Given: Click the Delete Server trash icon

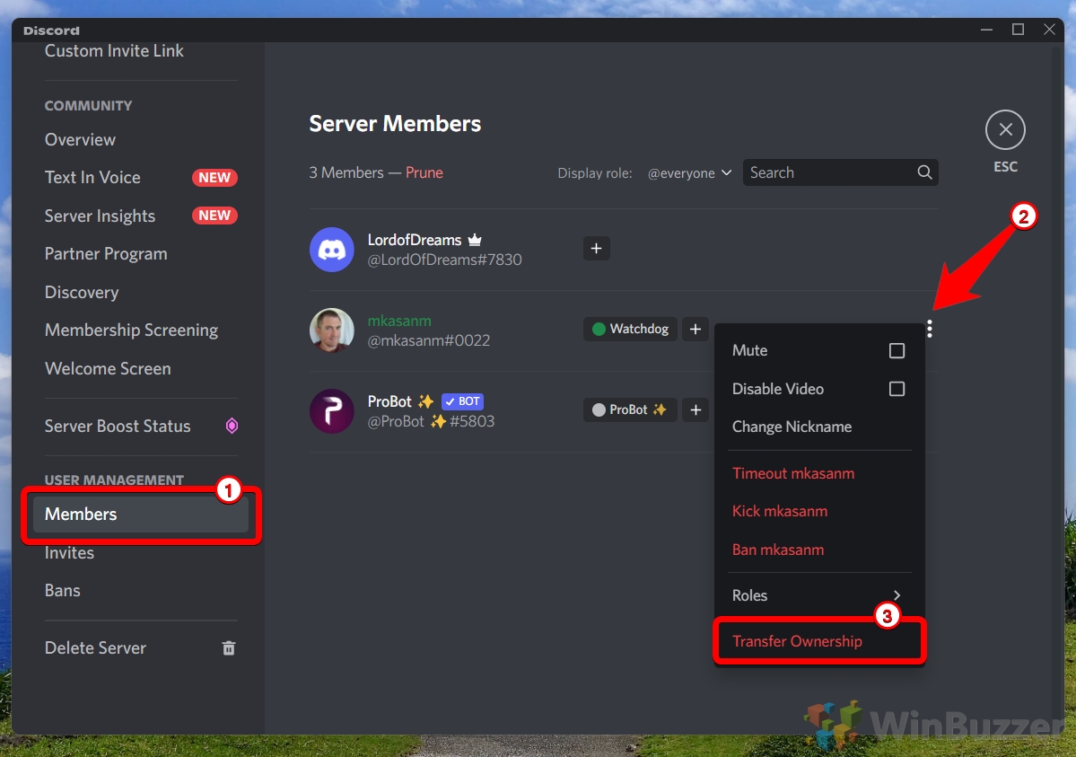Looking at the screenshot, I should click(228, 647).
